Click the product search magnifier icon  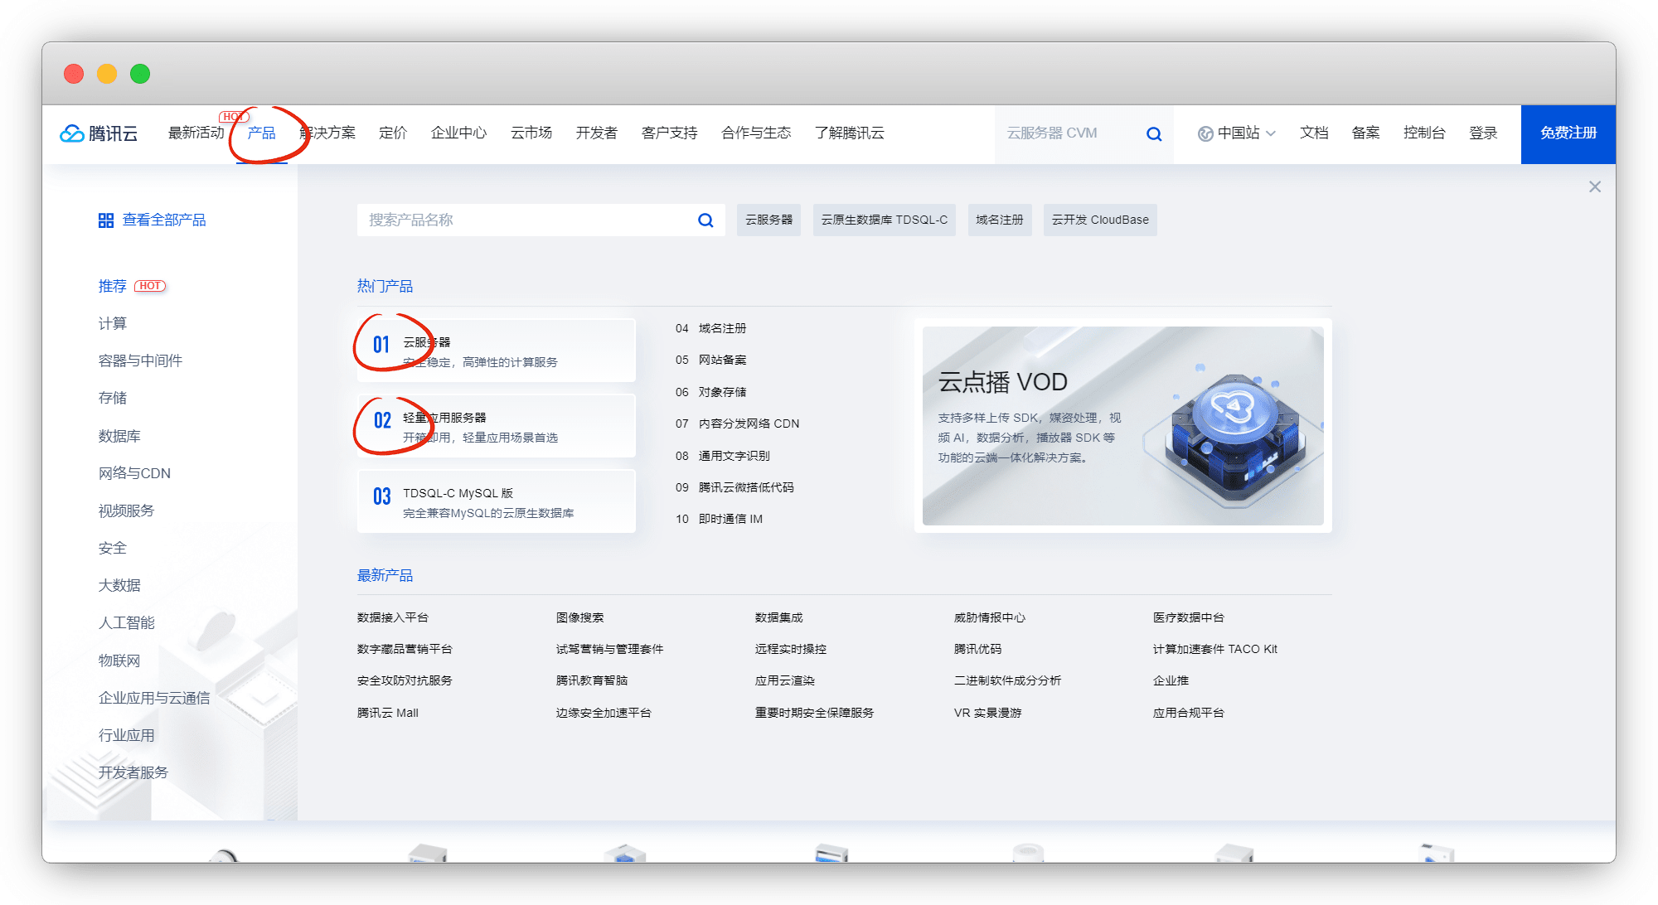[x=705, y=220]
